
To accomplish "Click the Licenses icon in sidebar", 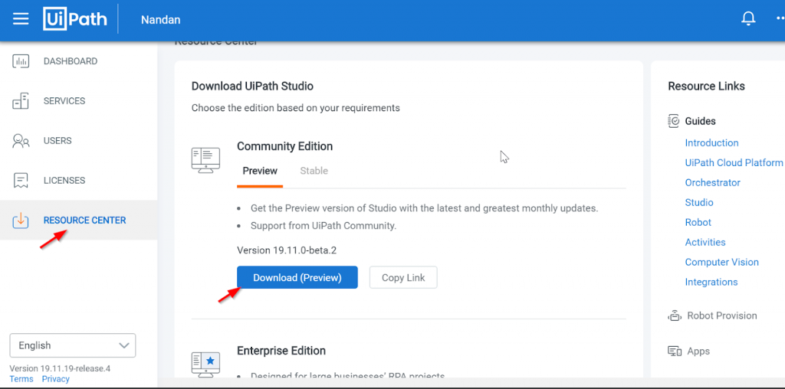I will pyautogui.click(x=21, y=181).
